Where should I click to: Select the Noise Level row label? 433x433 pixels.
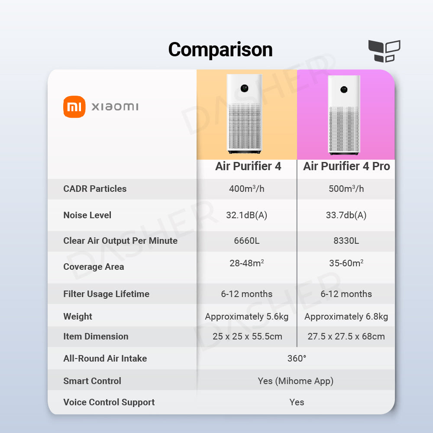tap(87, 215)
